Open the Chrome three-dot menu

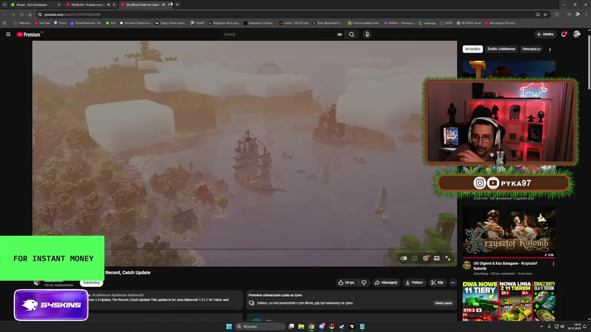[586, 14]
